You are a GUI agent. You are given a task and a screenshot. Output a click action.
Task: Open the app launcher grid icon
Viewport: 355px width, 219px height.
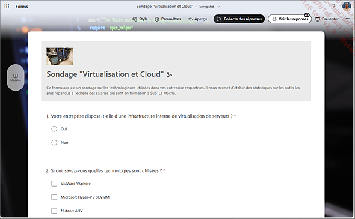tap(7, 7)
